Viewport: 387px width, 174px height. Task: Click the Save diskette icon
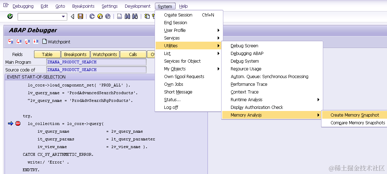81,16
